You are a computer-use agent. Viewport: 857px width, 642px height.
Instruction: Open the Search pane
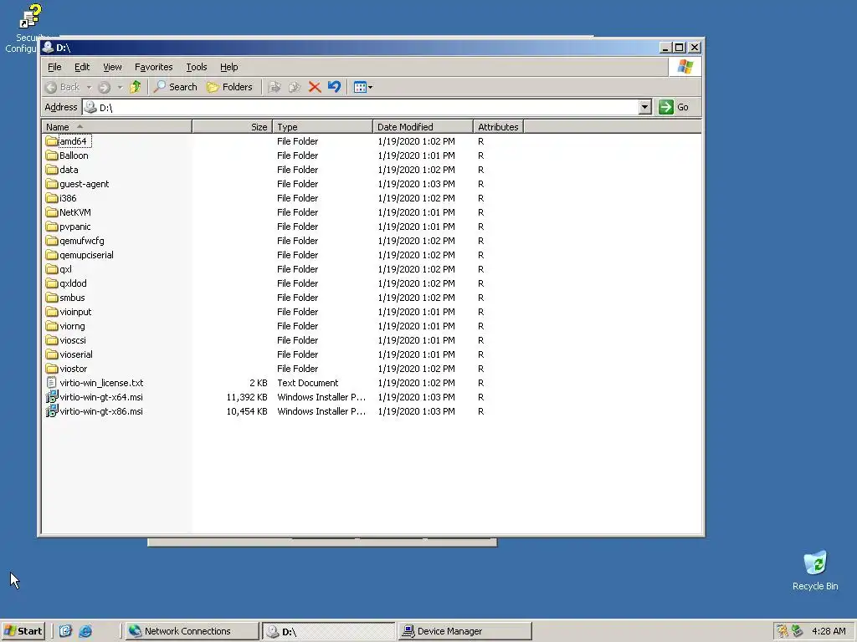(176, 87)
